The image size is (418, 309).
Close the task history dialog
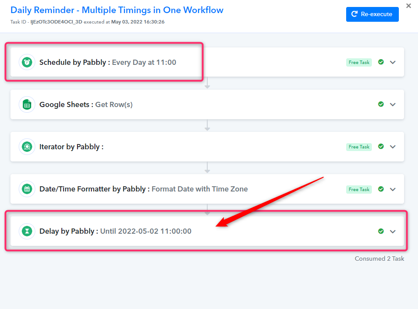tap(408, 6)
